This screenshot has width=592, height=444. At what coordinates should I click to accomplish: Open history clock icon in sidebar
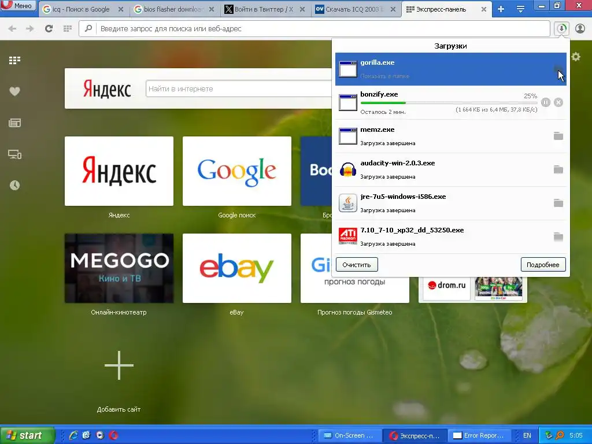[14, 186]
